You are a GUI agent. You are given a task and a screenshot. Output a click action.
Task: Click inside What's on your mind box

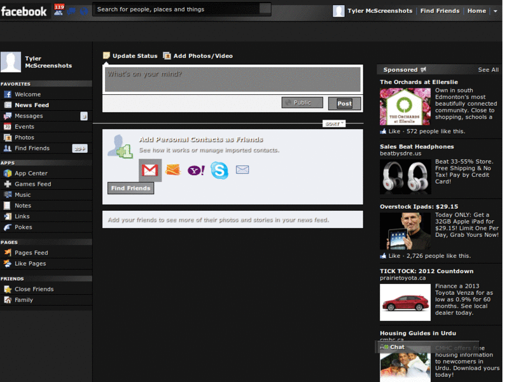pyautogui.click(x=233, y=79)
